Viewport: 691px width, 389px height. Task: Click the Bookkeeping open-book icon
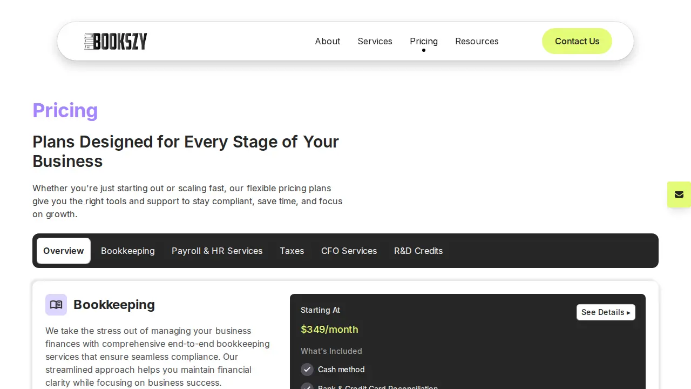pos(56,305)
